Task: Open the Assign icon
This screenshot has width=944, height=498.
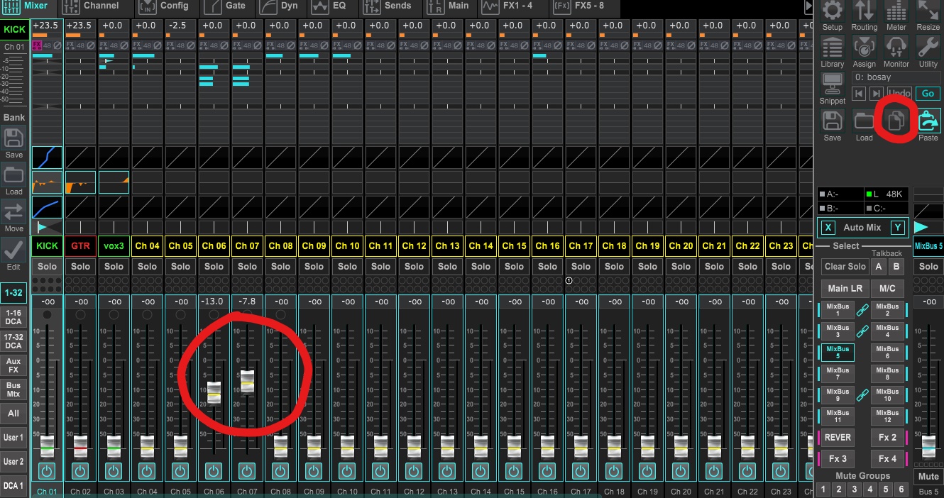Action: (x=864, y=48)
